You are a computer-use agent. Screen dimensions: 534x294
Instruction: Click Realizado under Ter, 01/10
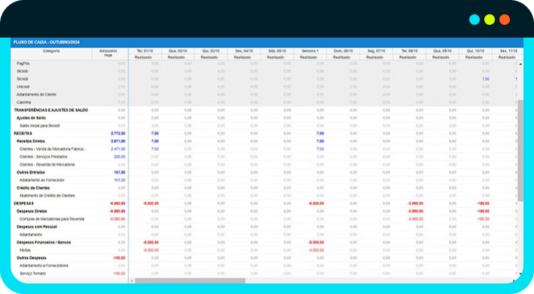(143, 57)
